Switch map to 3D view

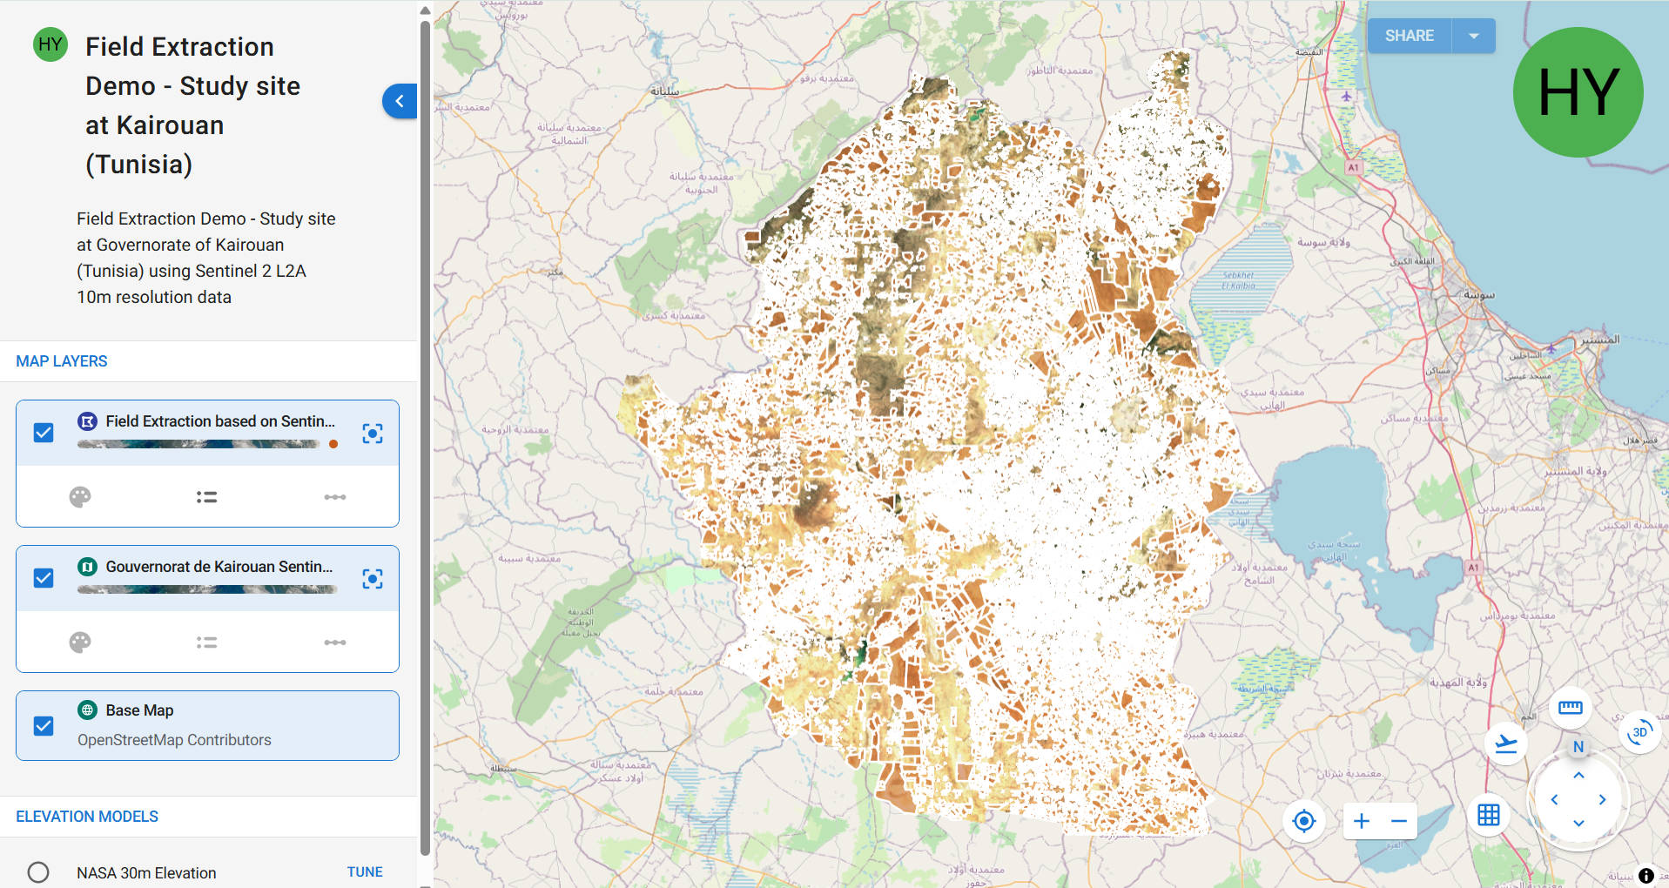1639,732
